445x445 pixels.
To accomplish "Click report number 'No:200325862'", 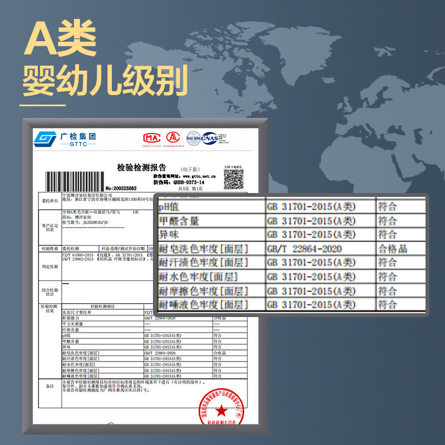I will [121, 189].
